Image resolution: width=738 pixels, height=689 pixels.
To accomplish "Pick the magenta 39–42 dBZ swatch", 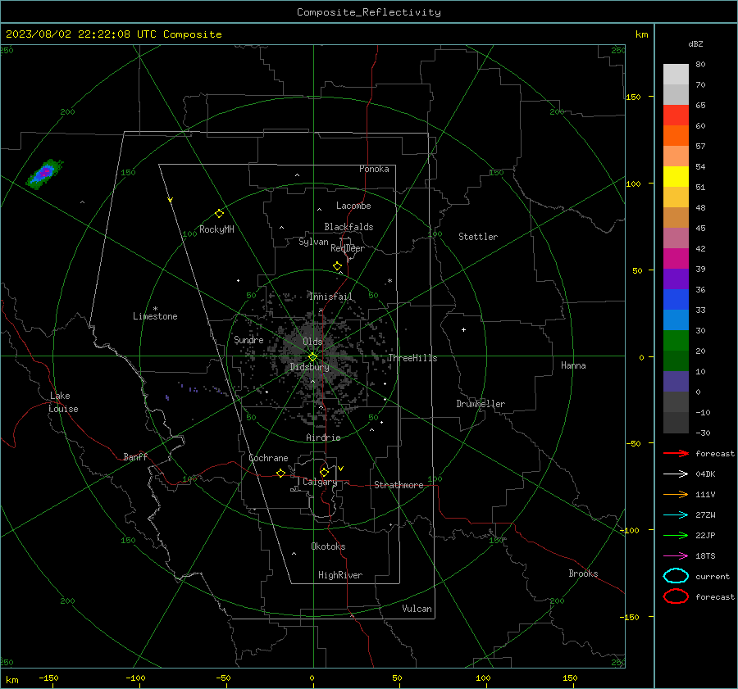I will point(676,259).
